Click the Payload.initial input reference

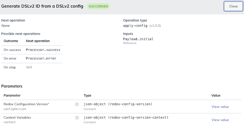[138, 39]
